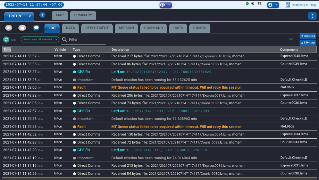The image size is (319, 180).
Task: Open the user account dropdown
Action: pyautogui.click(x=273, y=5)
